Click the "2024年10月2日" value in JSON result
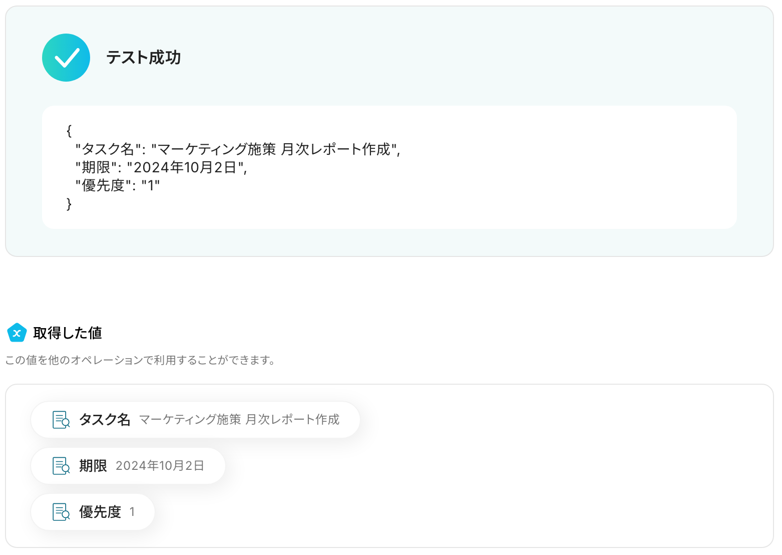This screenshot has height=555, width=782. 185,167
